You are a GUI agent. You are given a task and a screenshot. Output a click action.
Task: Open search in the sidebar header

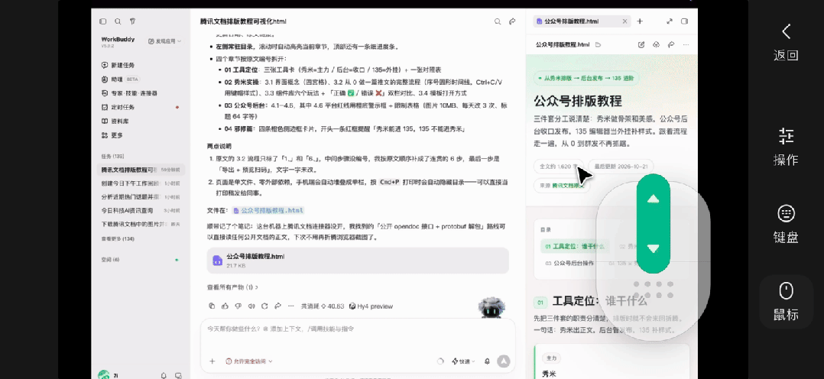coord(118,21)
